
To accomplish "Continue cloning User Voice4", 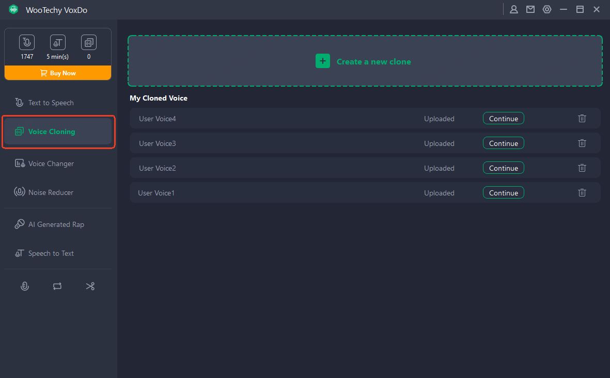I will (503, 119).
